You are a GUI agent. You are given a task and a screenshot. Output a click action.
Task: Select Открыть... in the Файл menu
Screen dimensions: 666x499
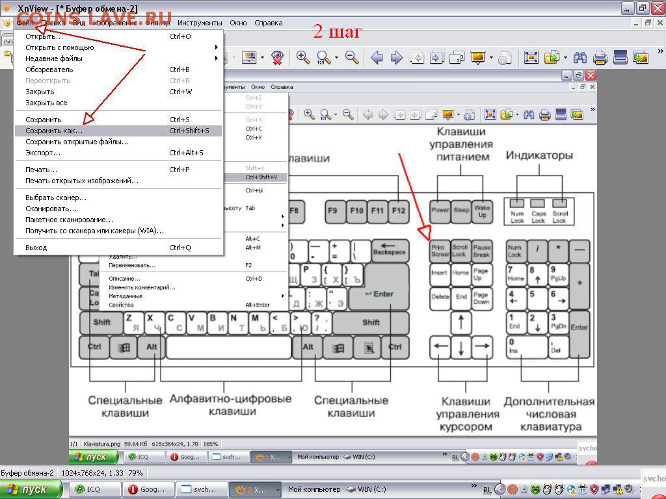click(x=118, y=36)
